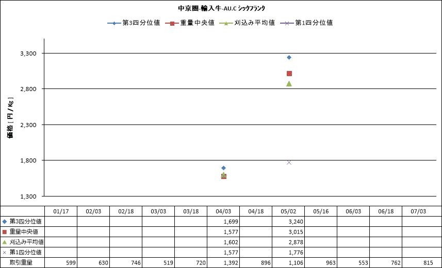Click the 963 trade weight cell

coord(321,263)
